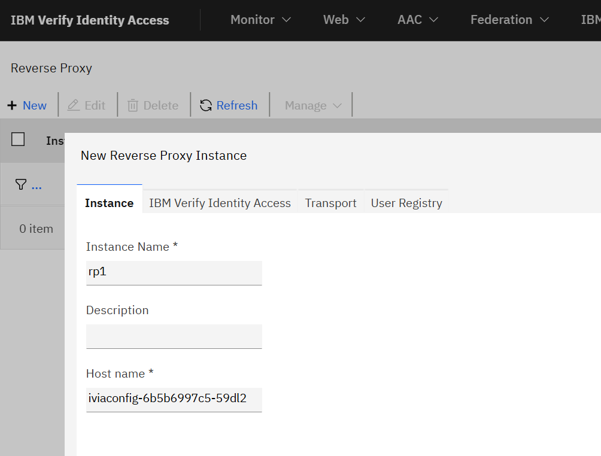Viewport: 601px width, 456px height.
Task: Open the AAC menu
Action: (418, 20)
